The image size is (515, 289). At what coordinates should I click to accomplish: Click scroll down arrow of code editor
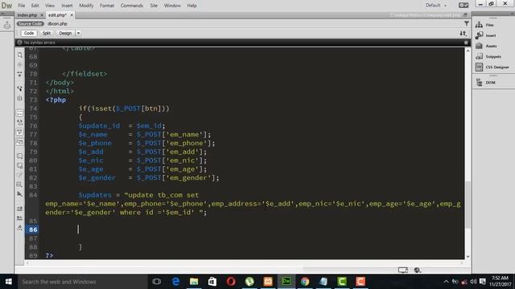[468, 257]
